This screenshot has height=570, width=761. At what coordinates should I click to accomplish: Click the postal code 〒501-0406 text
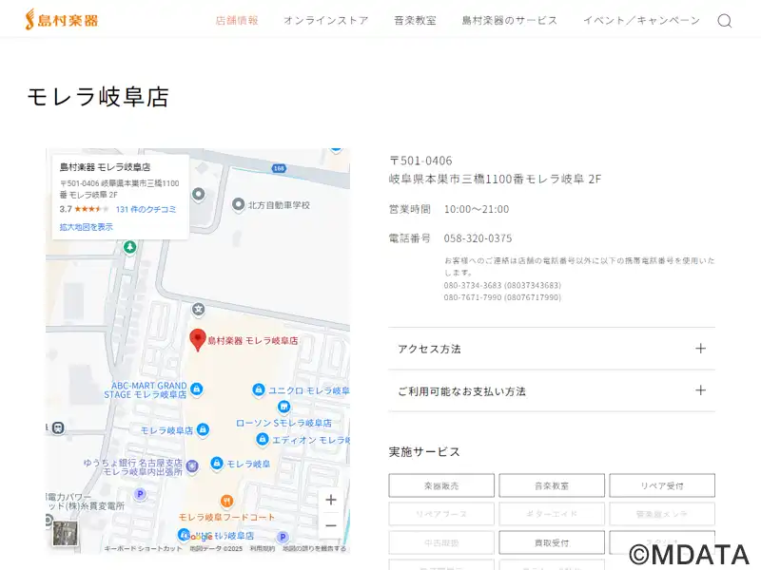point(420,161)
